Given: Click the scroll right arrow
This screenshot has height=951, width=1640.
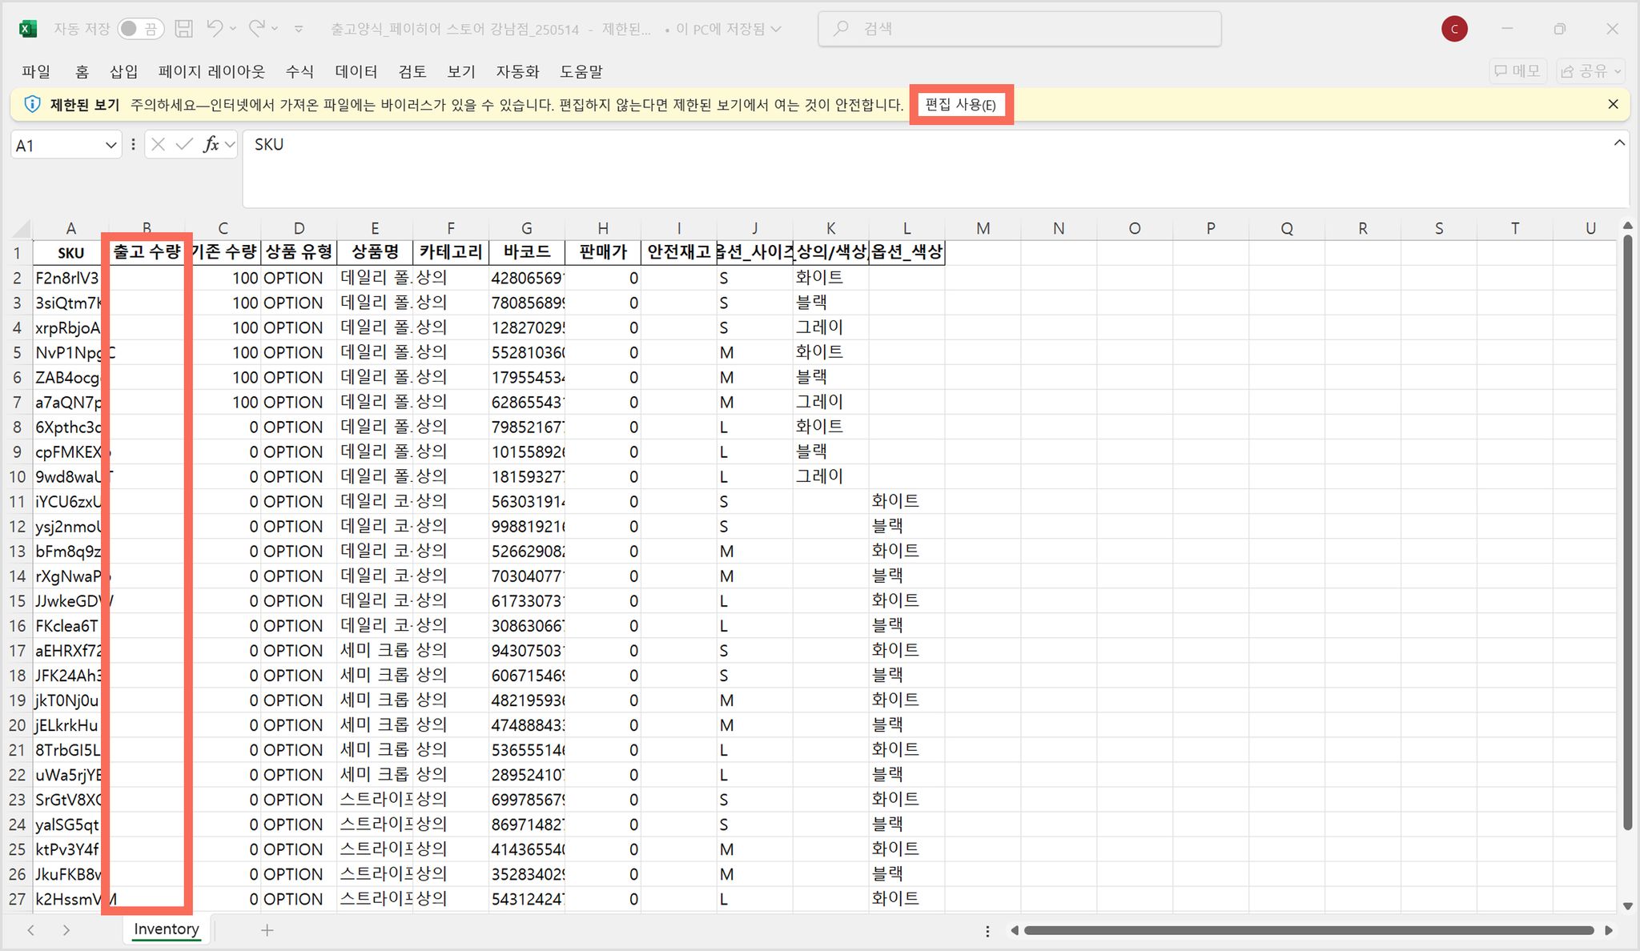Looking at the screenshot, I should tap(1609, 930).
